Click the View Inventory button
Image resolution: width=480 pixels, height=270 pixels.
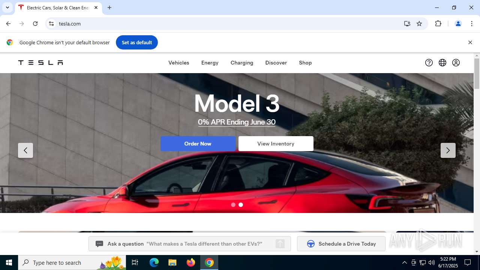tap(276, 144)
